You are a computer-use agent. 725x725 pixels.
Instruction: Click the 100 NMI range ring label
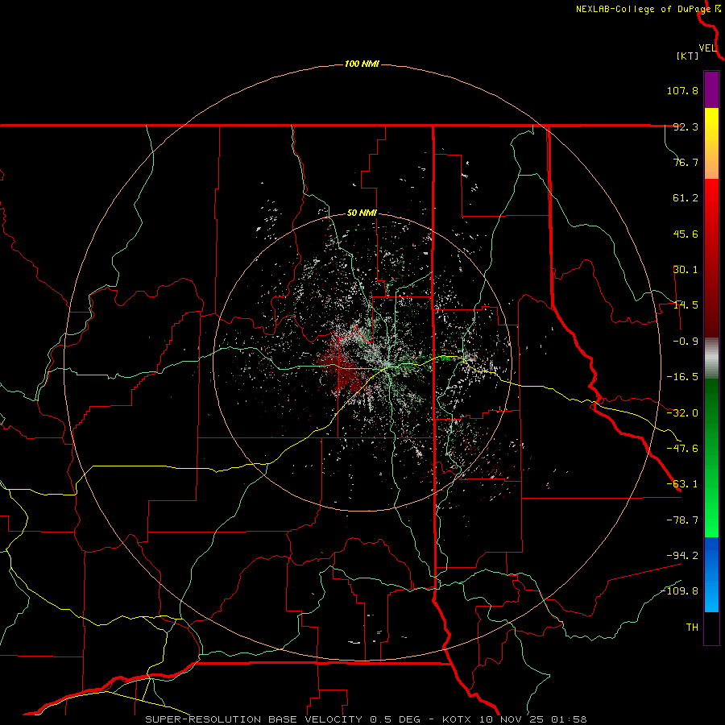pyautogui.click(x=362, y=64)
